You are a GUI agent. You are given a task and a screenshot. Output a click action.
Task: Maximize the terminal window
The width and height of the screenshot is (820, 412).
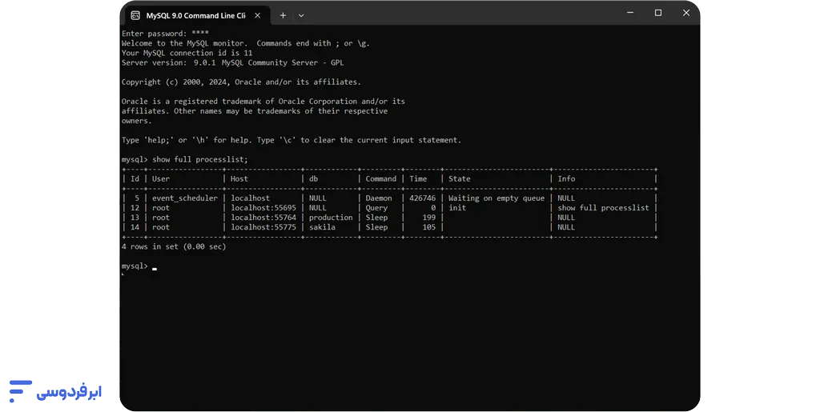[x=658, y=13]
